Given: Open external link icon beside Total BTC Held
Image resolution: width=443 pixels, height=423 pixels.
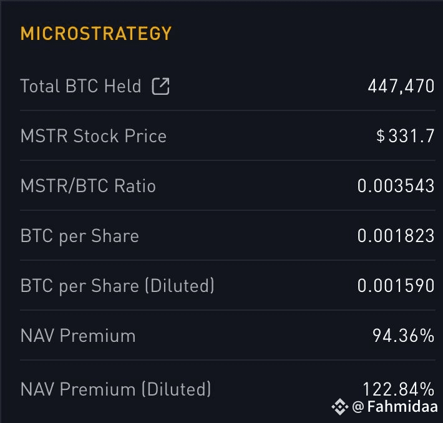Looking at the screenshot, I should pyautogui.click(x=160, y=86).
